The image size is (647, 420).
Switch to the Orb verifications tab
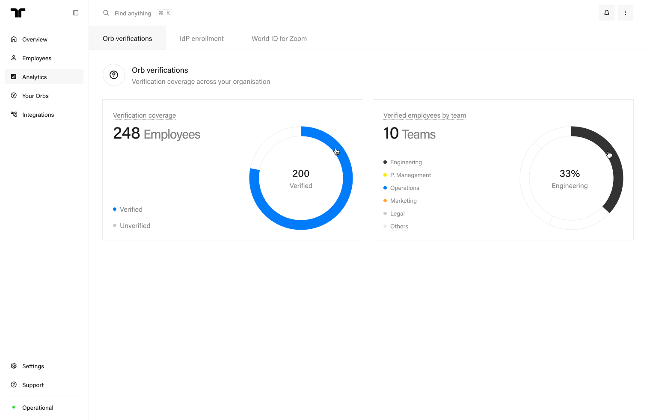tap(128, 38)
